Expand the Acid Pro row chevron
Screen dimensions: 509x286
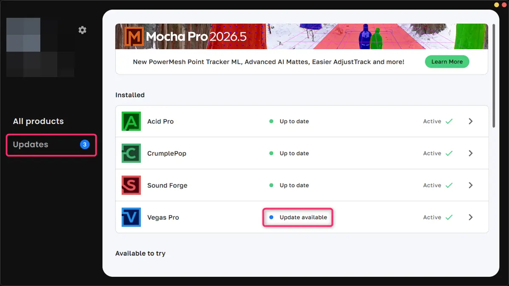(x=470, y=121)
